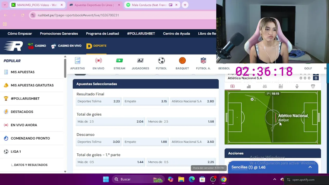Show the statistics bar chart tab
The width and height of the screenshot is (329, 185).
(x=249, y=86)
